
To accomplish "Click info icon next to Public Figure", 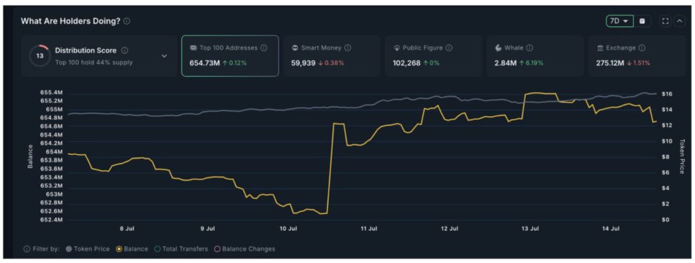I will (449, 48).
